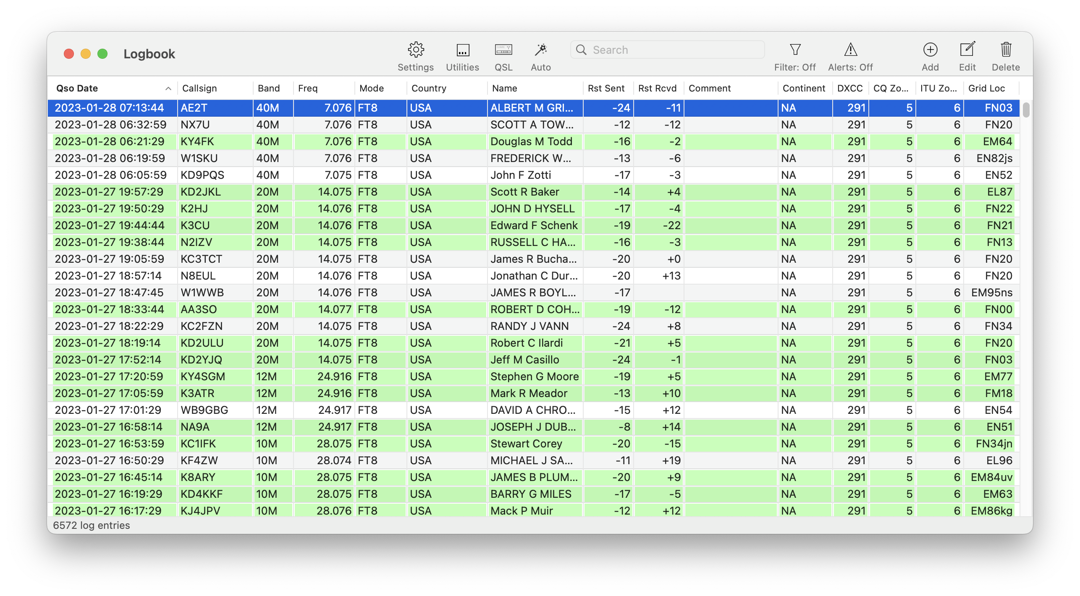The image size is (1080, 596).
Task: Click the Auto icon
Action: (541, 49)
